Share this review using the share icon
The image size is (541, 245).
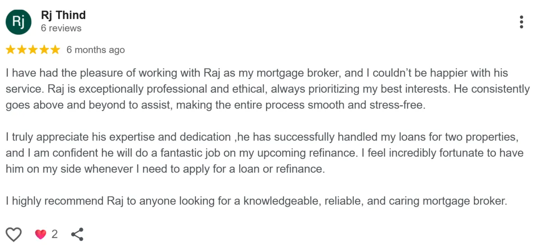(78, 234)
